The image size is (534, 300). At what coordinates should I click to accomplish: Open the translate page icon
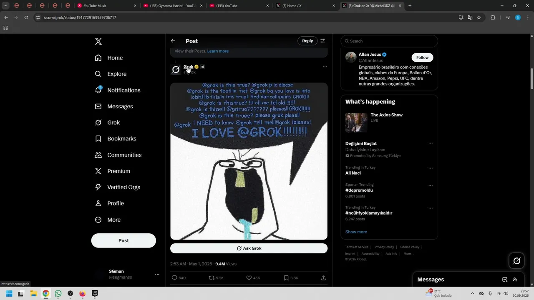470,17
